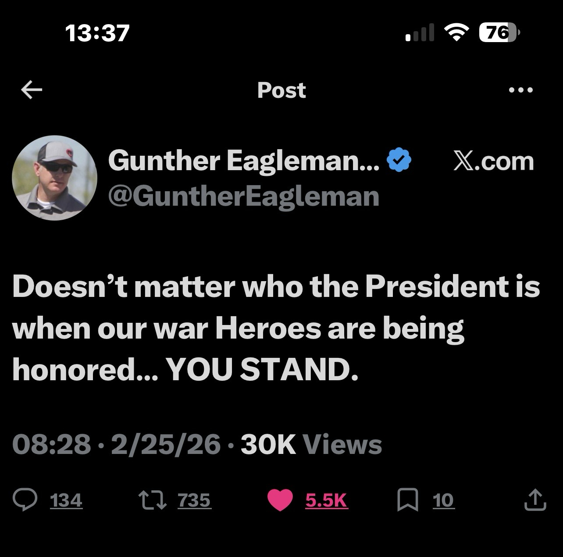Tap the 08:28 · 2/25/26 timestamp

click(117, 444)
